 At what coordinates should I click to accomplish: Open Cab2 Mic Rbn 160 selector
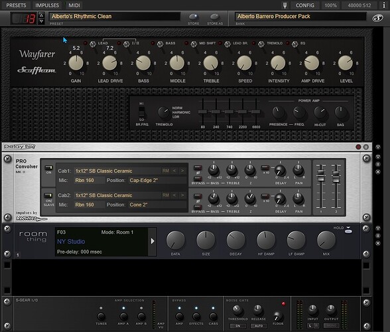89,205
